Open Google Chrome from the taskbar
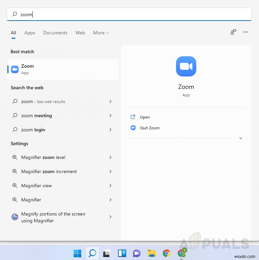259x260 pixels. point(166,253)
